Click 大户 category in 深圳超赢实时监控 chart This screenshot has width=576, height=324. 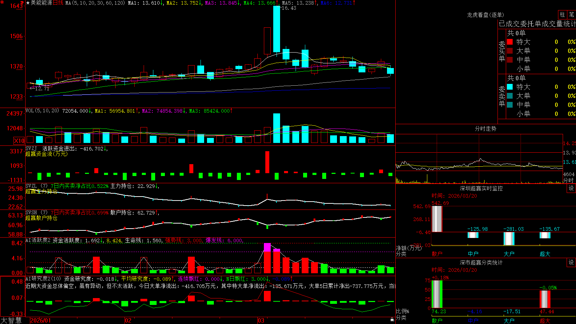[509, 254]
